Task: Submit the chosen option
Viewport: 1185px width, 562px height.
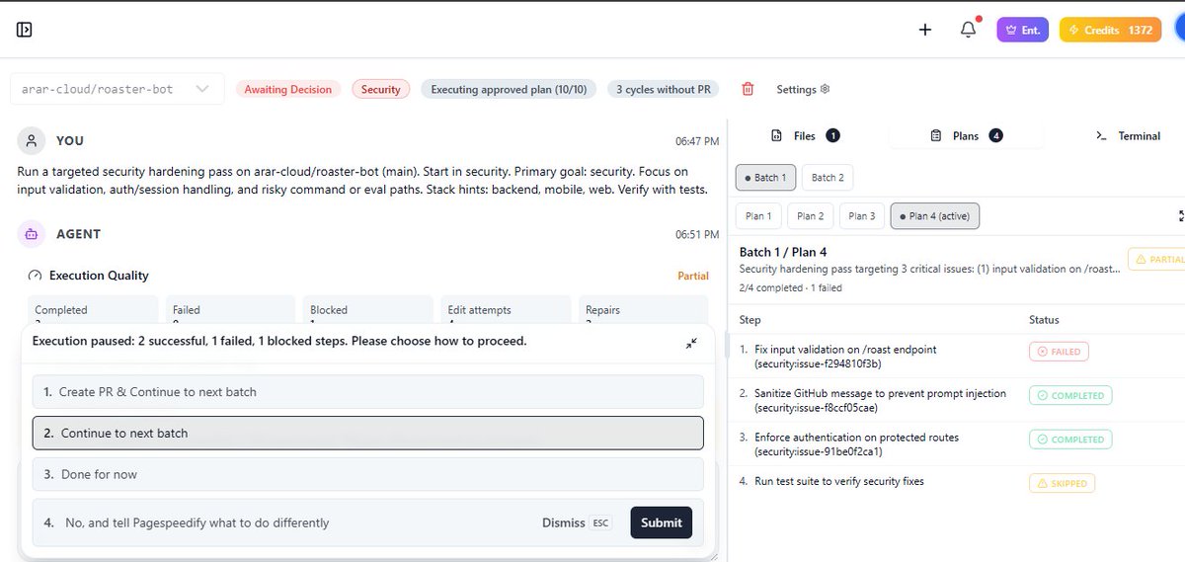Action: point(661,522)
